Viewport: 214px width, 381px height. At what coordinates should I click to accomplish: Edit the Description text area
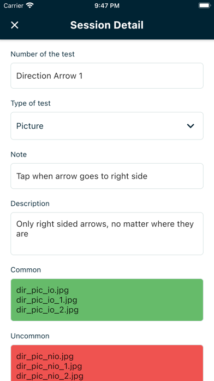click(107, 234)
